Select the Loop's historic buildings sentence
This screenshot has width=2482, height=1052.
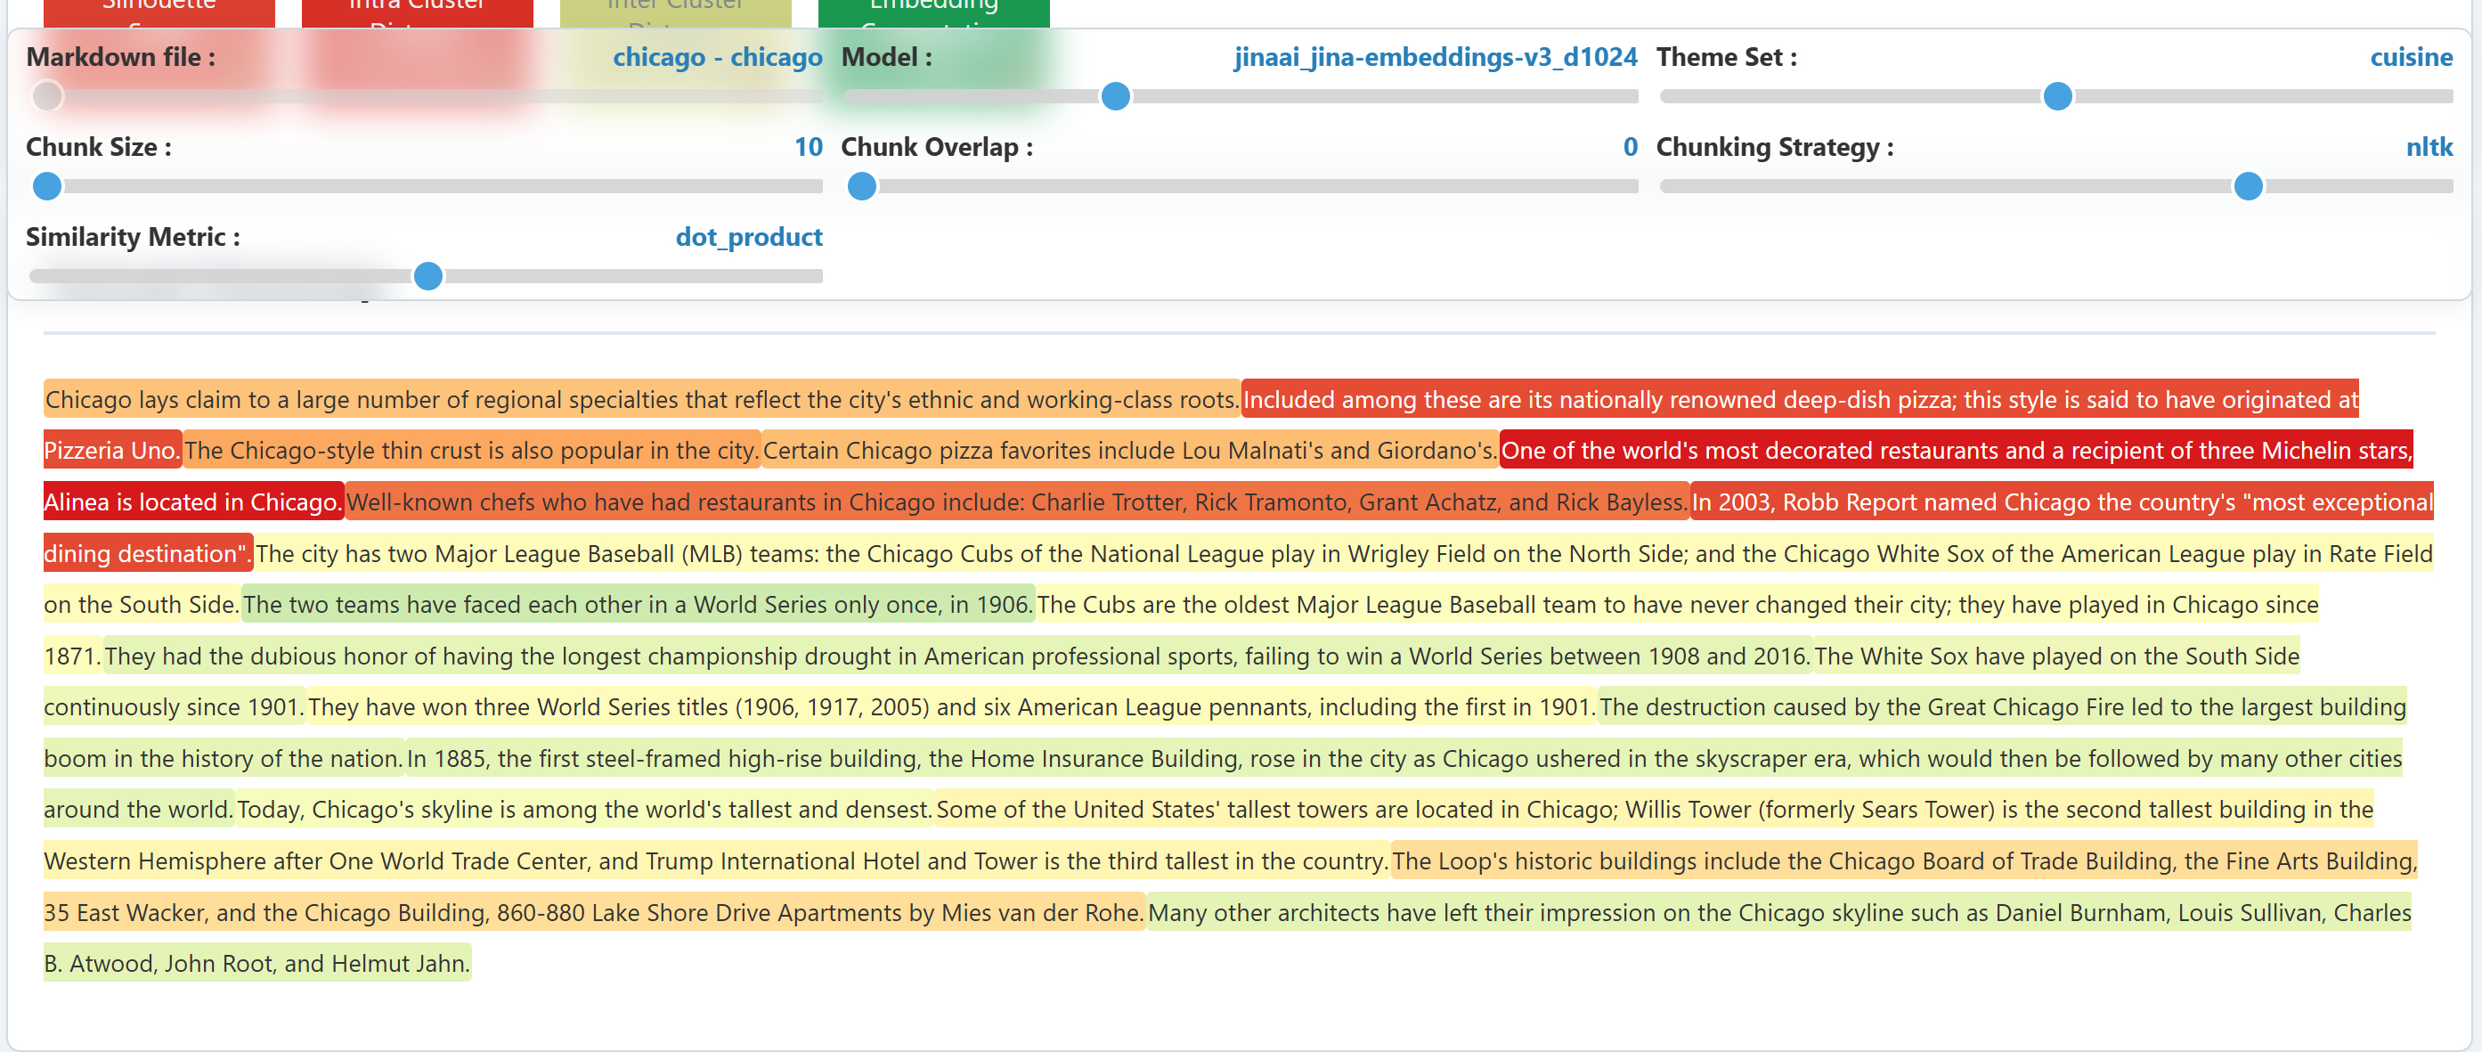click(1903, 861)
